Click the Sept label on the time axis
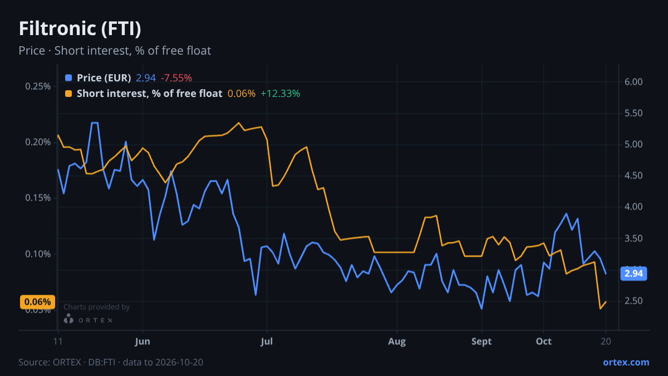Screen dimensions: 668x376 tap(482, 341)
